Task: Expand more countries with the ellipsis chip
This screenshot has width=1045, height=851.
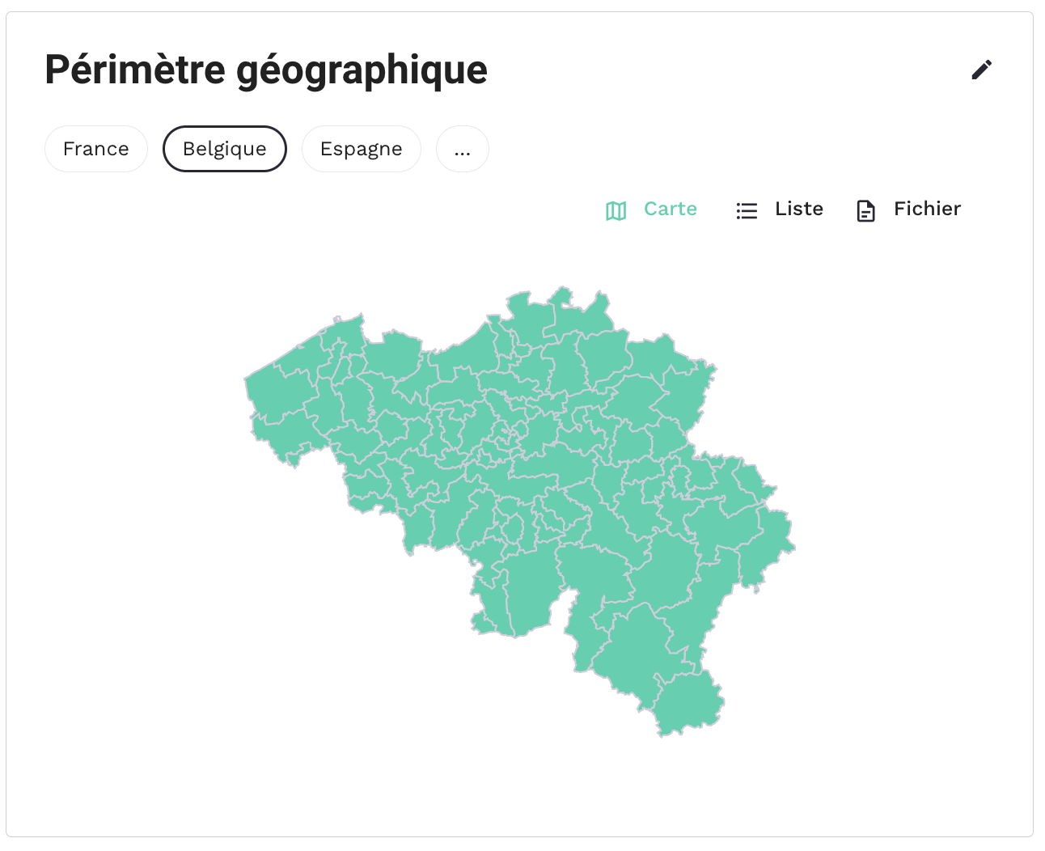Action: (x=463, y=149)
